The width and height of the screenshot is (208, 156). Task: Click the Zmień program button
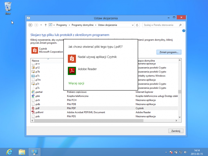pyautogui.click(x=169, y=52)
